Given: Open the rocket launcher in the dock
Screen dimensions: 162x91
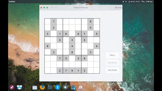Looking at the screenshot, I should (x=12, y=87).
